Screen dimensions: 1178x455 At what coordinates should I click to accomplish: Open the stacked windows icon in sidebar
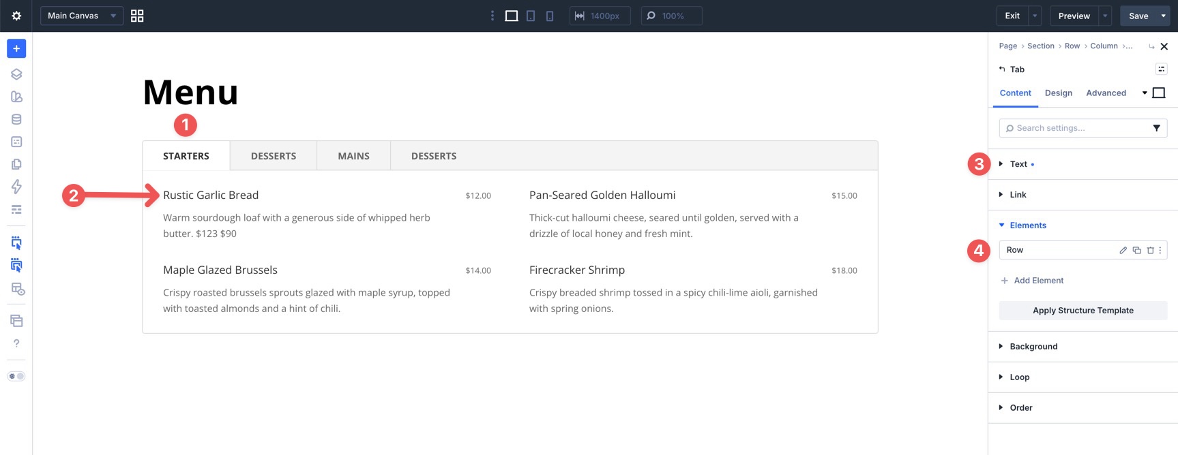tap(16, 321)
